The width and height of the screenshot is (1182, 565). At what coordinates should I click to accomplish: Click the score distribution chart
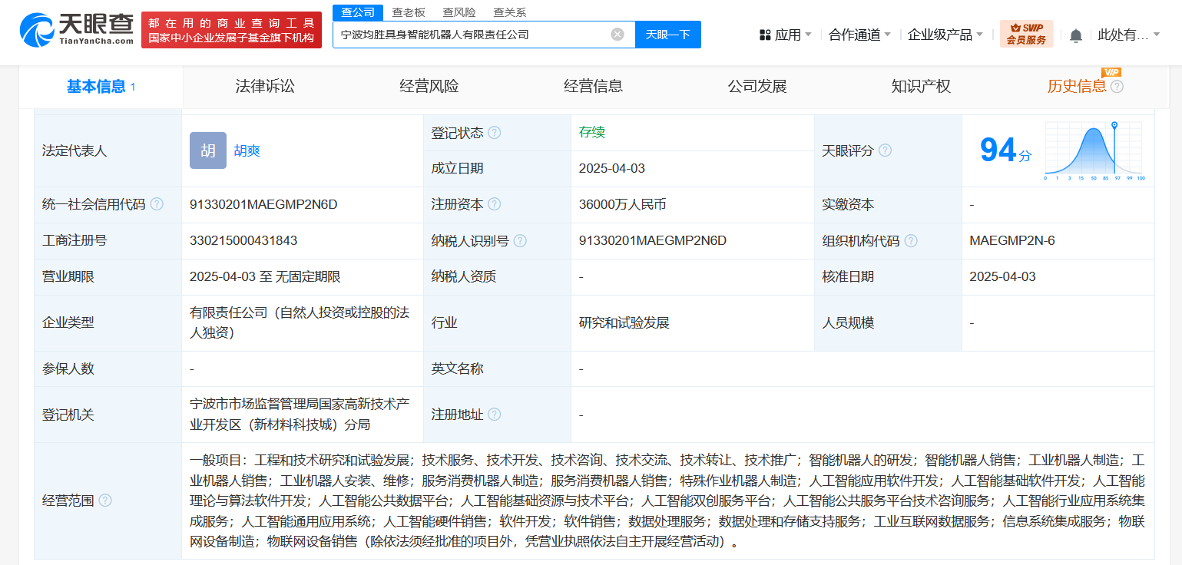[x=1094, y=151]
